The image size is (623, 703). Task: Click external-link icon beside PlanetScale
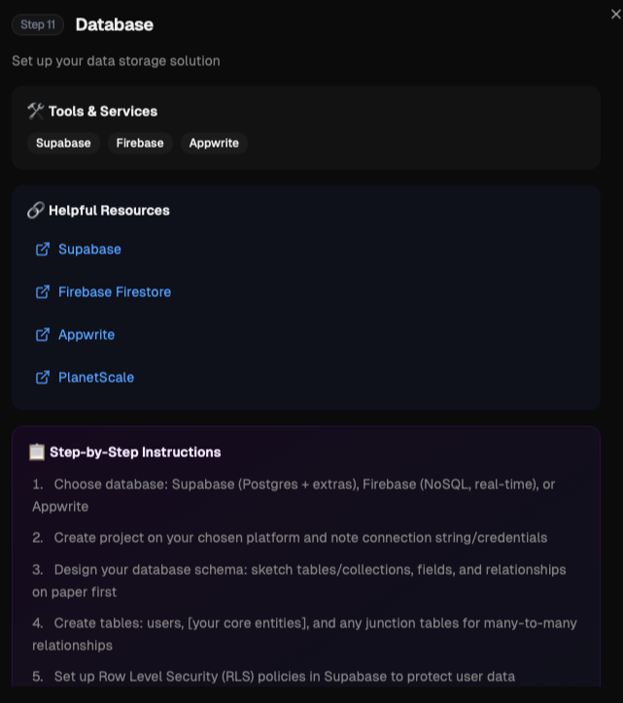43,378
